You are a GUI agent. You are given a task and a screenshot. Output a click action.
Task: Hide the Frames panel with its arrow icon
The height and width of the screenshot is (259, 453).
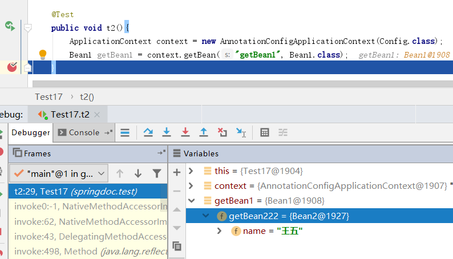pos(161,152)
